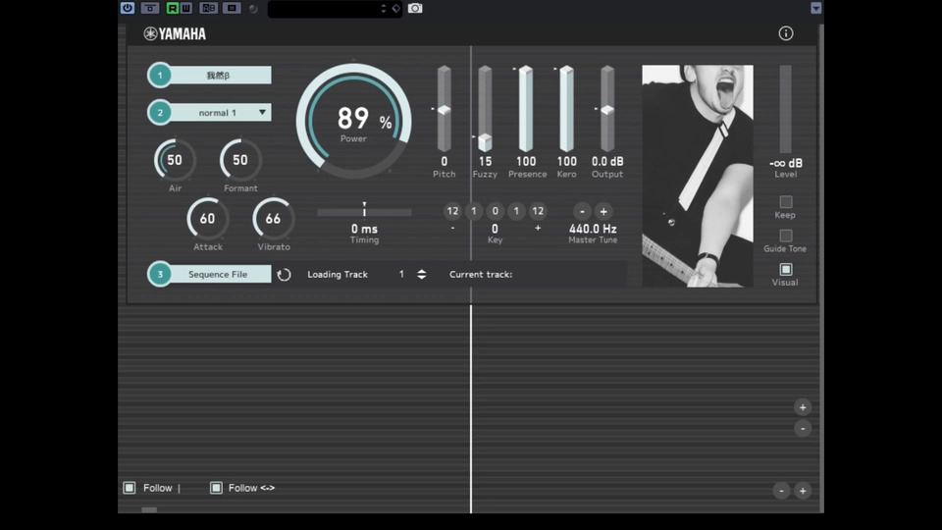The width and height of the screenshot is (942, 530).
Task: Click the Kero fader
Action: coord(566,108)
